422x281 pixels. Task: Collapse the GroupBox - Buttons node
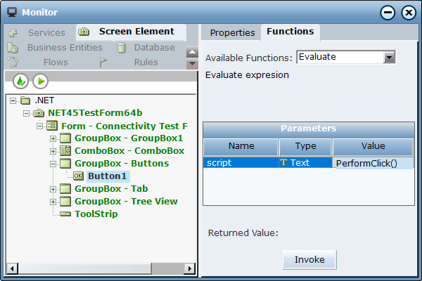click(x=53, y=164)
